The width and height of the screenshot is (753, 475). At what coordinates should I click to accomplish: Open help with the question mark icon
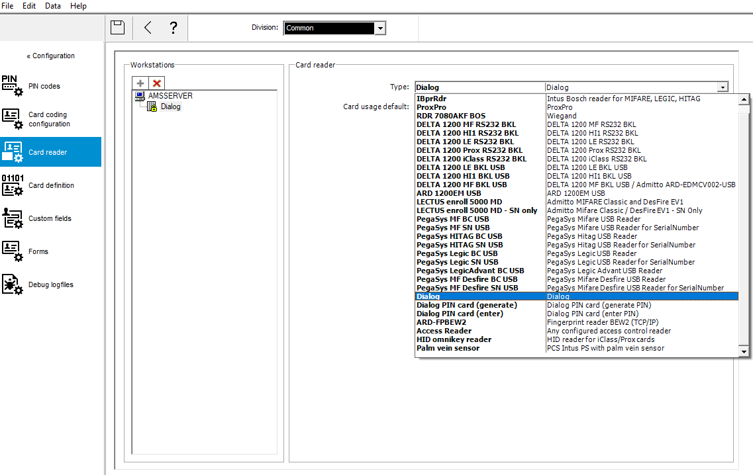(174, 28)
